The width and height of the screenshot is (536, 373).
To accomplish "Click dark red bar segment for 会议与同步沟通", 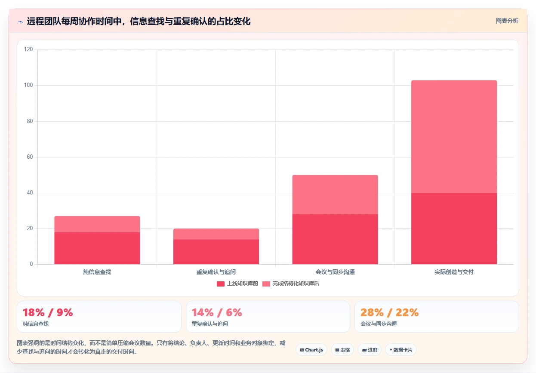I will pos(335,239).
